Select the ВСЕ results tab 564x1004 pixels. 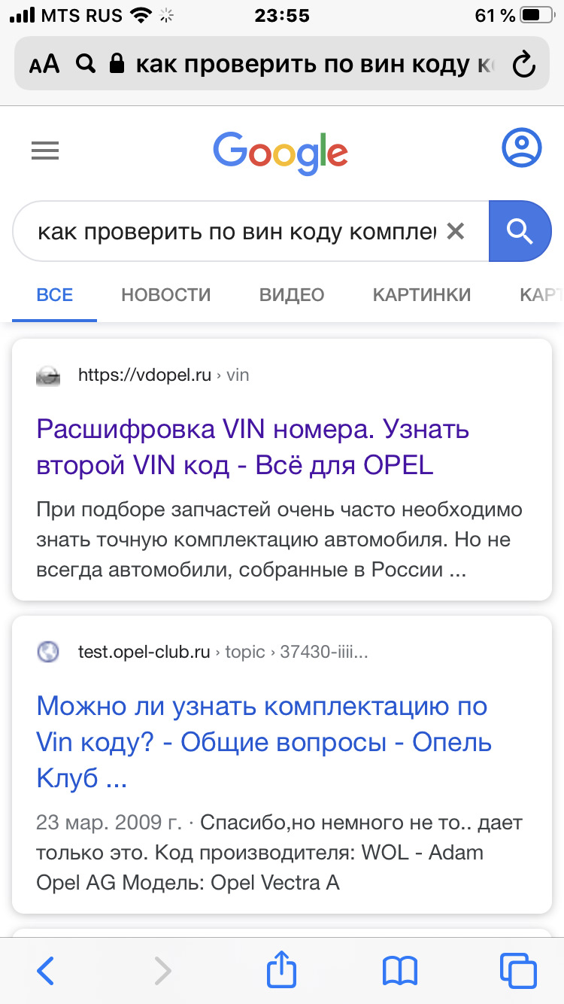[x=55, y=295]
